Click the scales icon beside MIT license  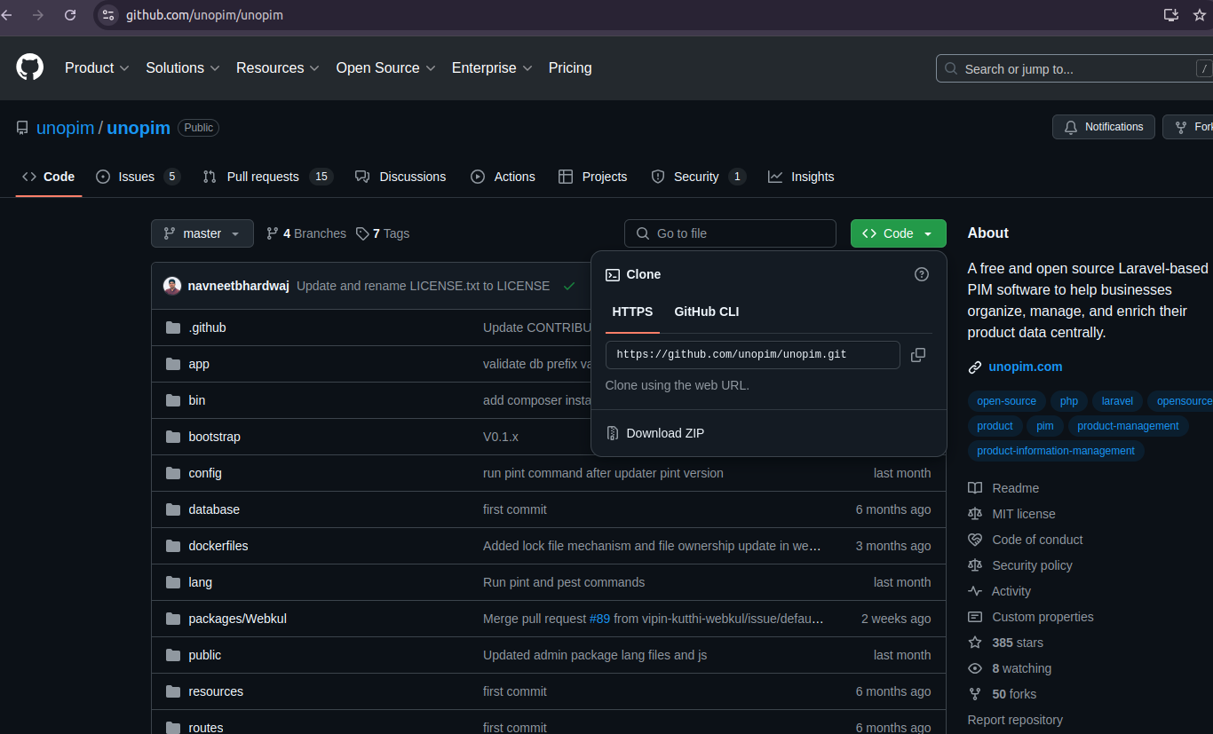coord(975,514)
